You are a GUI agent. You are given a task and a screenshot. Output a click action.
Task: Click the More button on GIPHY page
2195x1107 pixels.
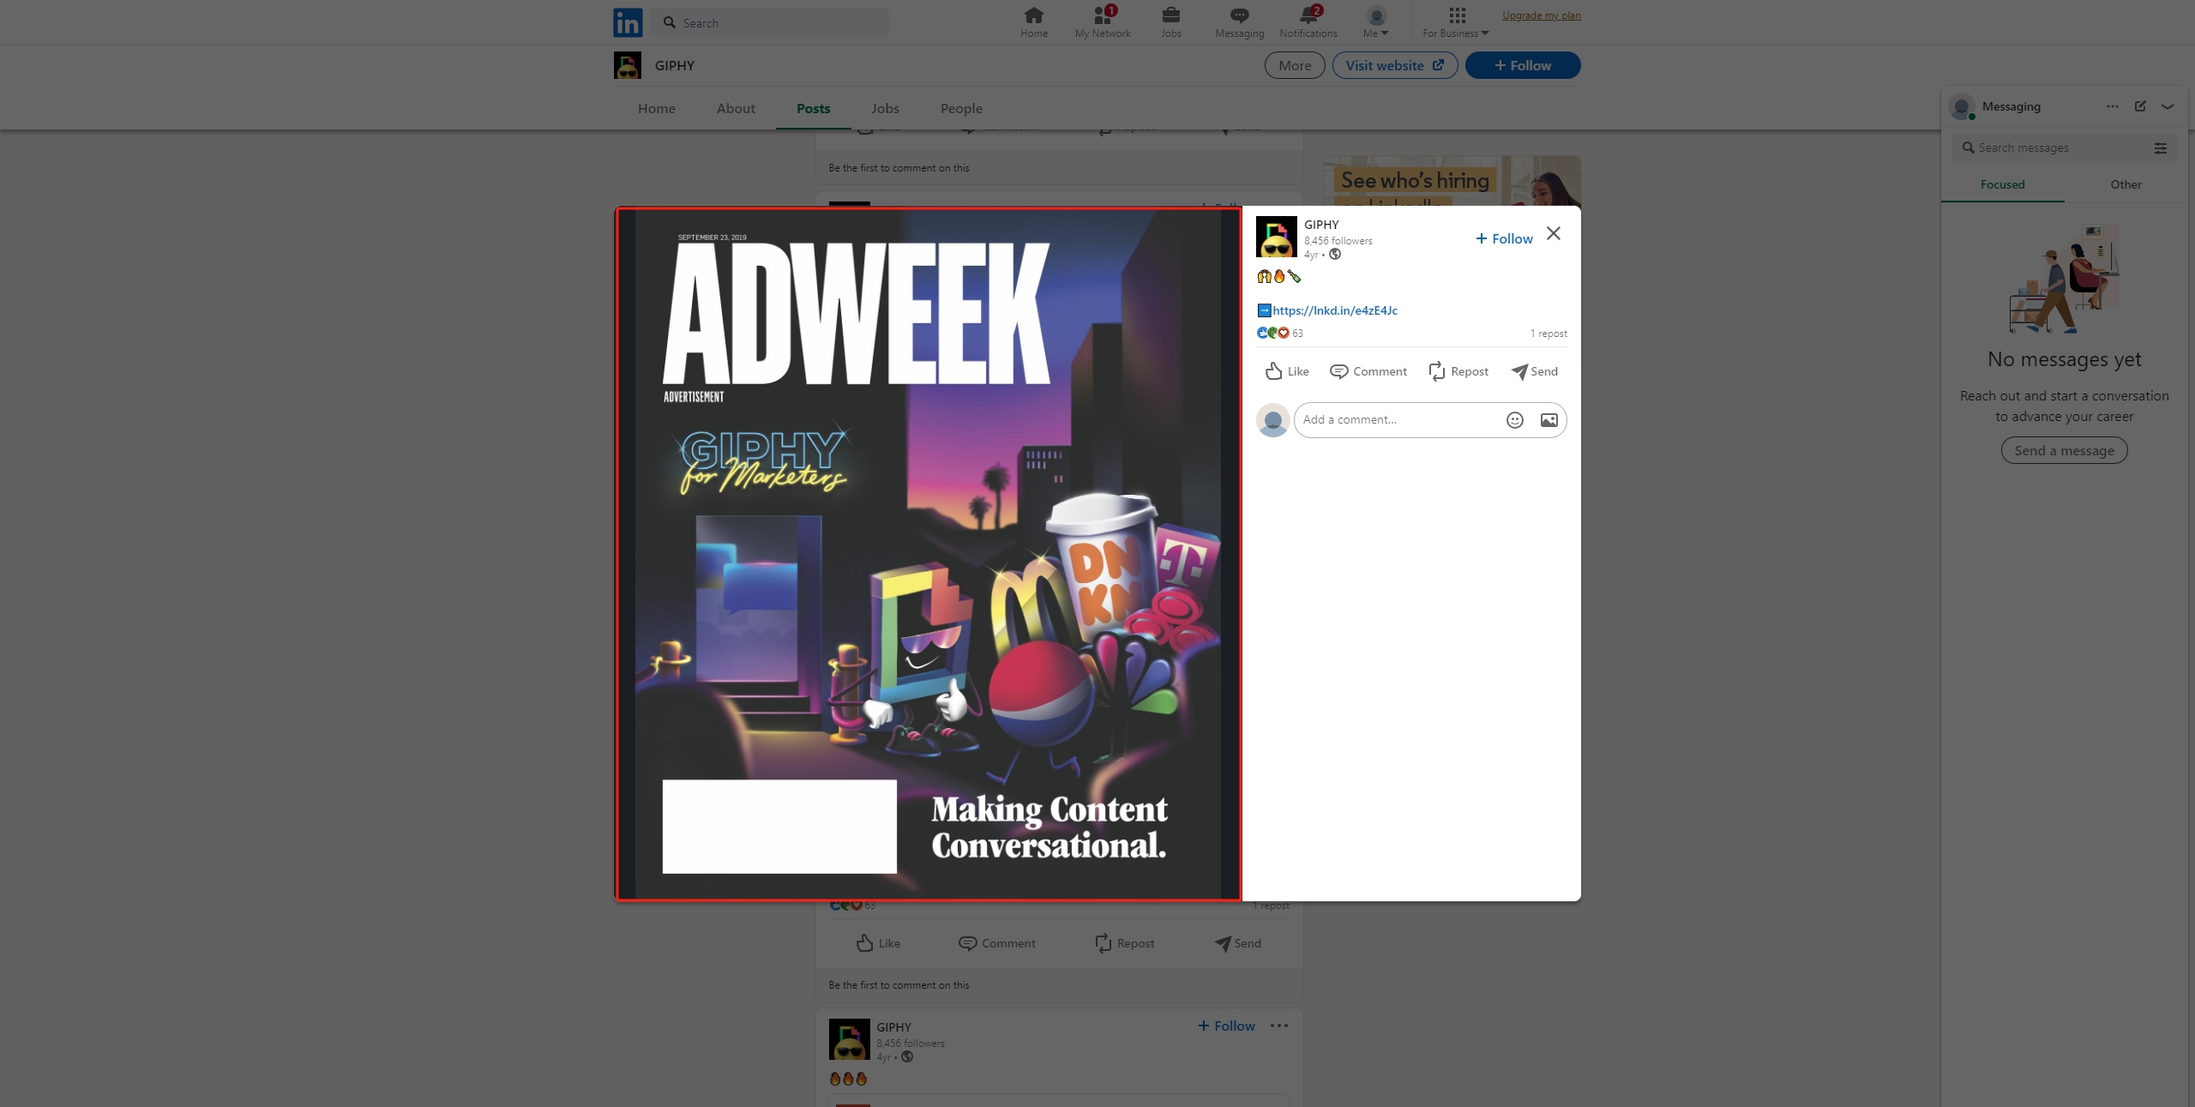(1295, 65)
